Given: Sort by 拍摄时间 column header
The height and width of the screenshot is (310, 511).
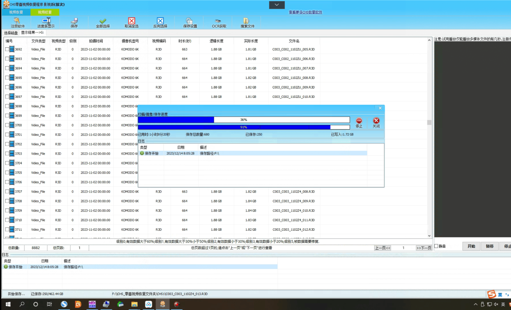Looking at the screenshot, I should pos(96,41).
